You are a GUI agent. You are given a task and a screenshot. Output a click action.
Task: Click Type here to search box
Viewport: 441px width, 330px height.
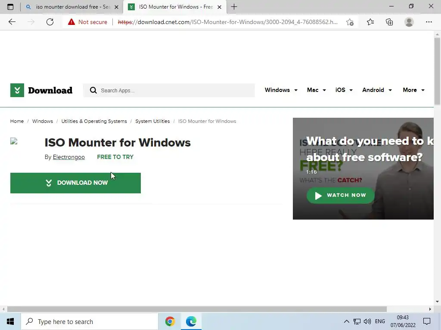[90, 321]
